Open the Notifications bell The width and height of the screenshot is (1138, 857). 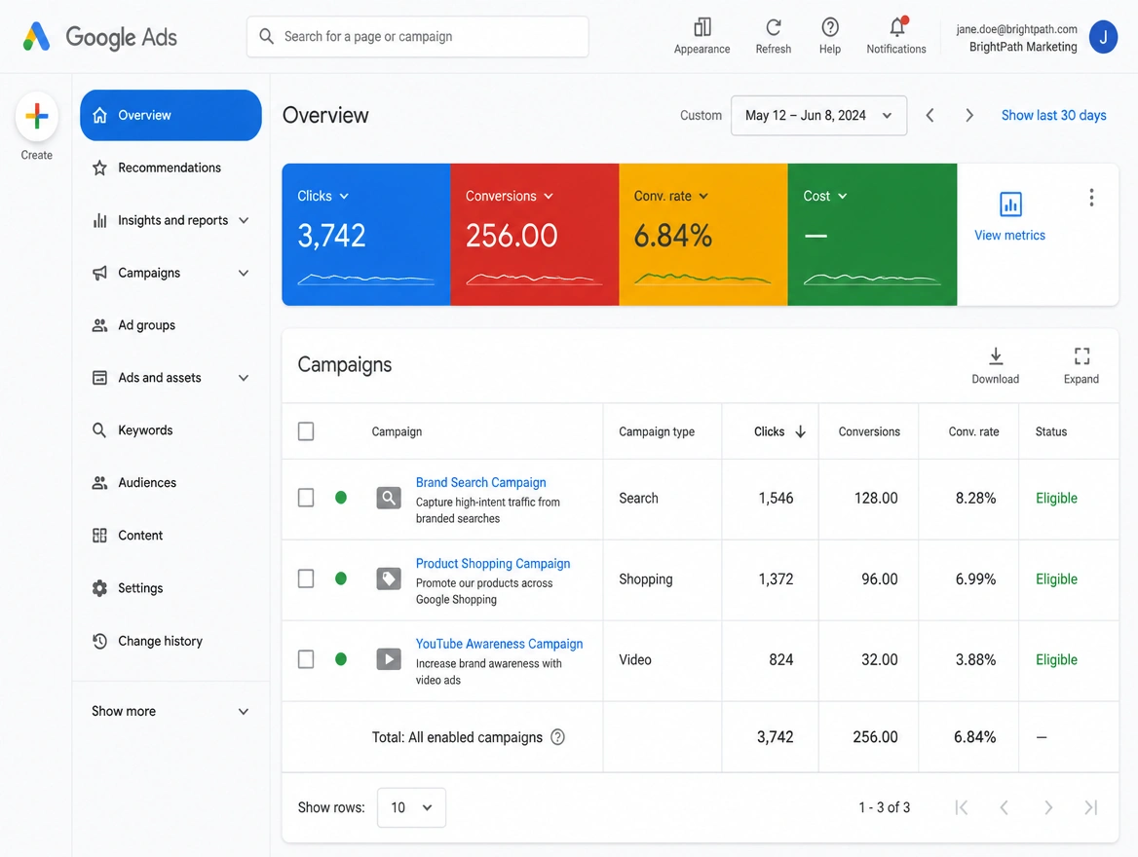coord(897,27)
